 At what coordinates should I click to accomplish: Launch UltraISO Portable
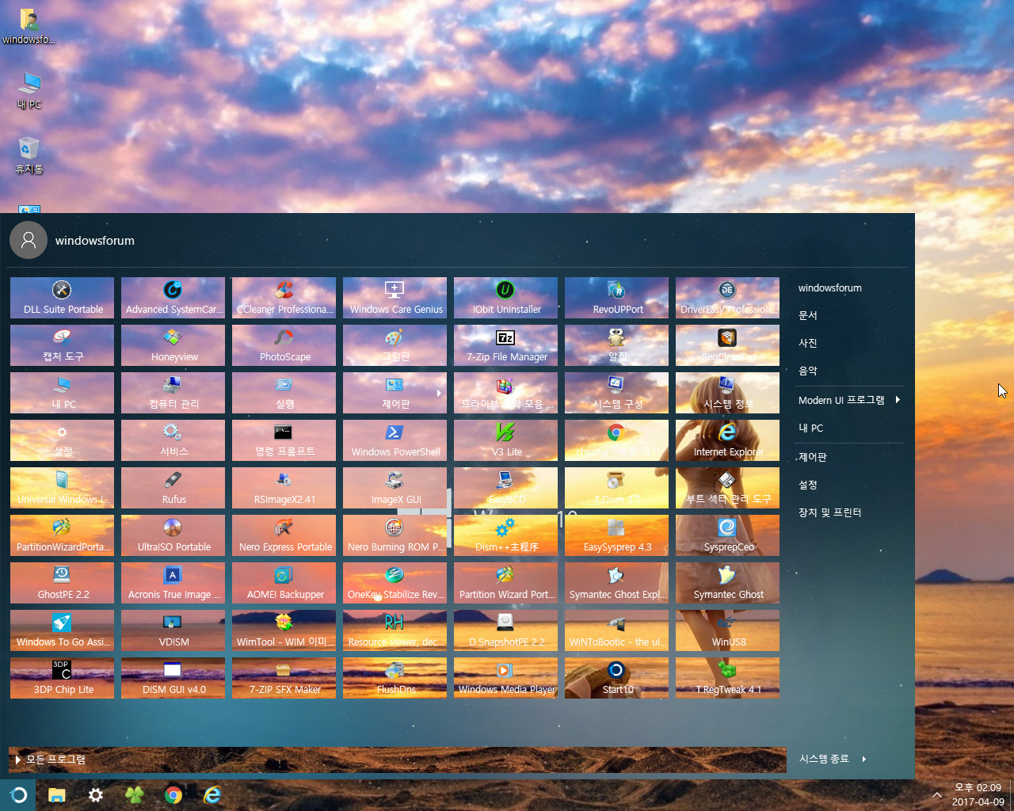pos(173,535)
